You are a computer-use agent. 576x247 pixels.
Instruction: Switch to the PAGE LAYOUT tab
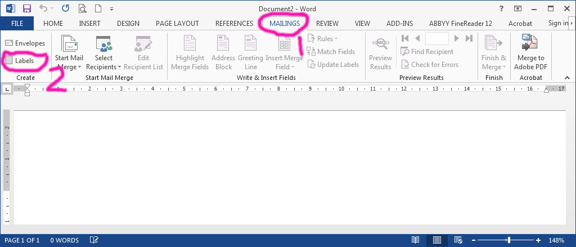tap(177, 23)
